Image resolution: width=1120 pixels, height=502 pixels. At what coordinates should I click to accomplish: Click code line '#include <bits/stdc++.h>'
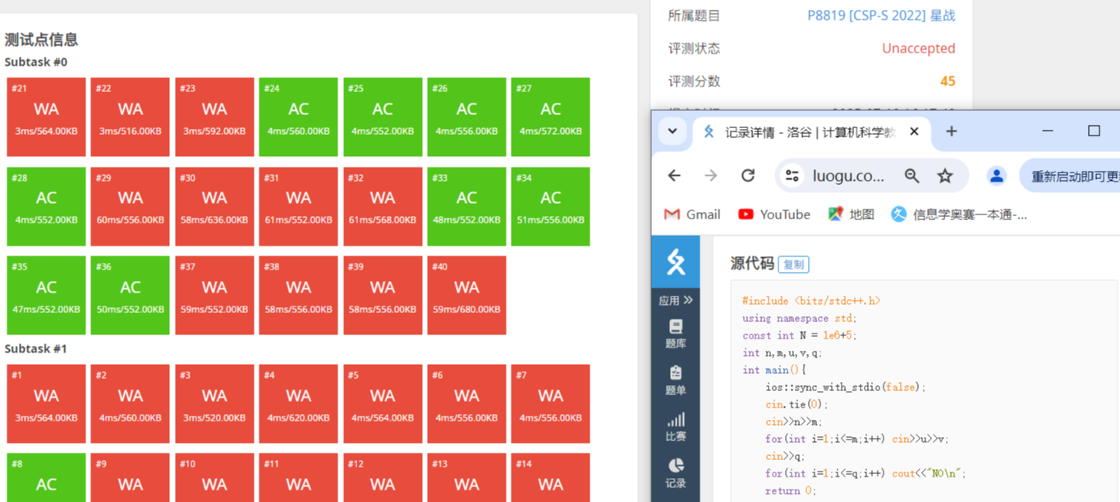pos(811,301)
